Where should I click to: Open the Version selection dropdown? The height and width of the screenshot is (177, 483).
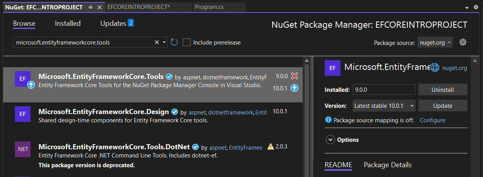(x=384, y=105)
